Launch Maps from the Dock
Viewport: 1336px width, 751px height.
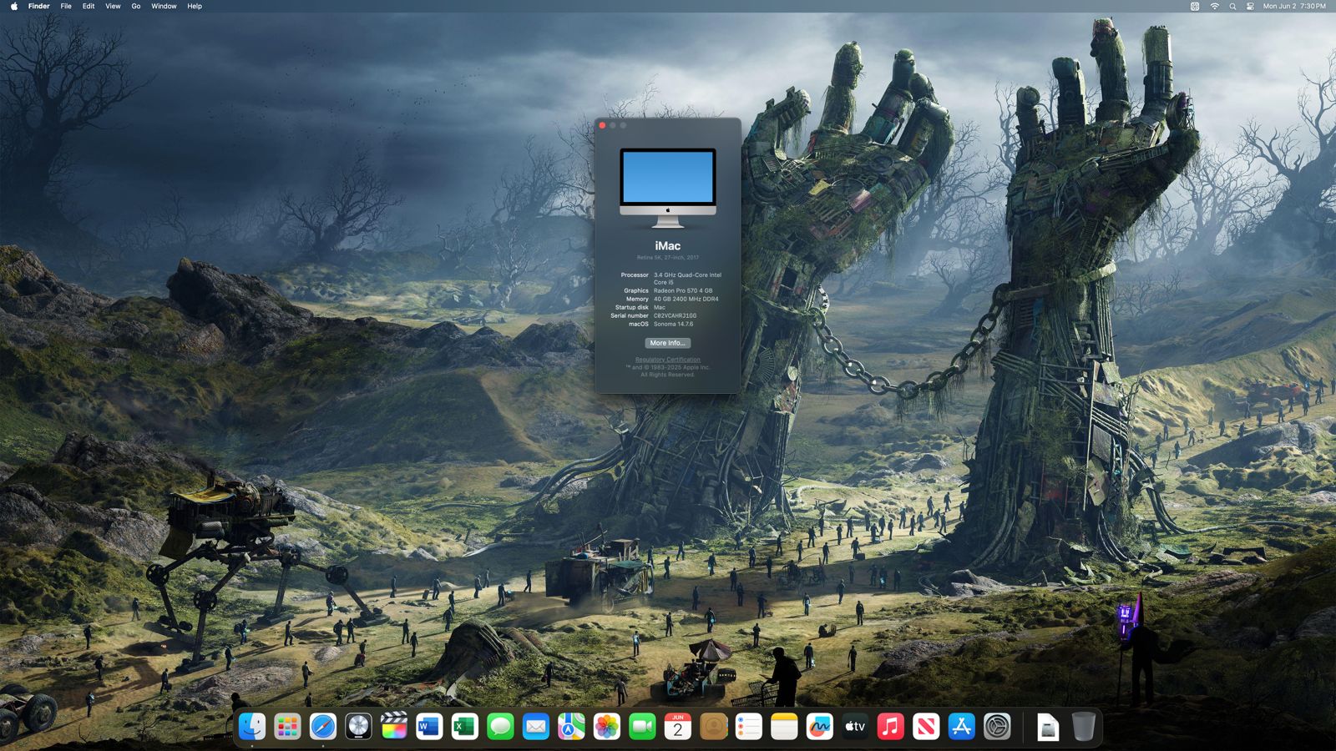point(571,727)
